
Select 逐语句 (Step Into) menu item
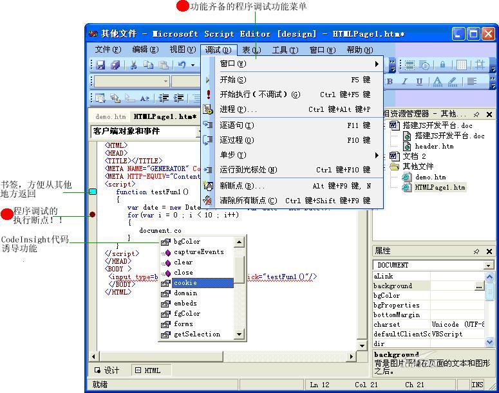[237, 125]
